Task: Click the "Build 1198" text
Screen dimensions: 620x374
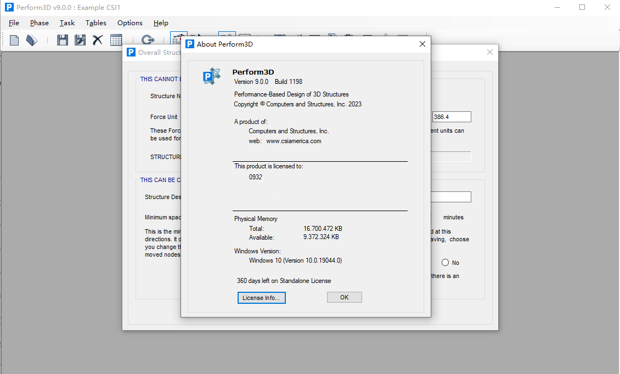Action: pyautogui.click(x=289, y=82)
